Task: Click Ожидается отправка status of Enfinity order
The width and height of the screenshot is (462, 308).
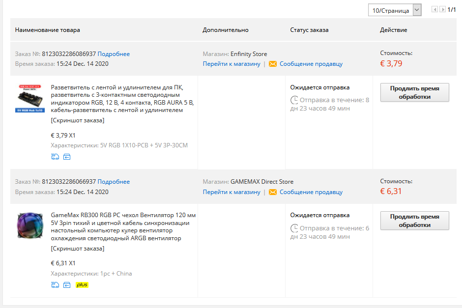Action: (x=319, y=87)
